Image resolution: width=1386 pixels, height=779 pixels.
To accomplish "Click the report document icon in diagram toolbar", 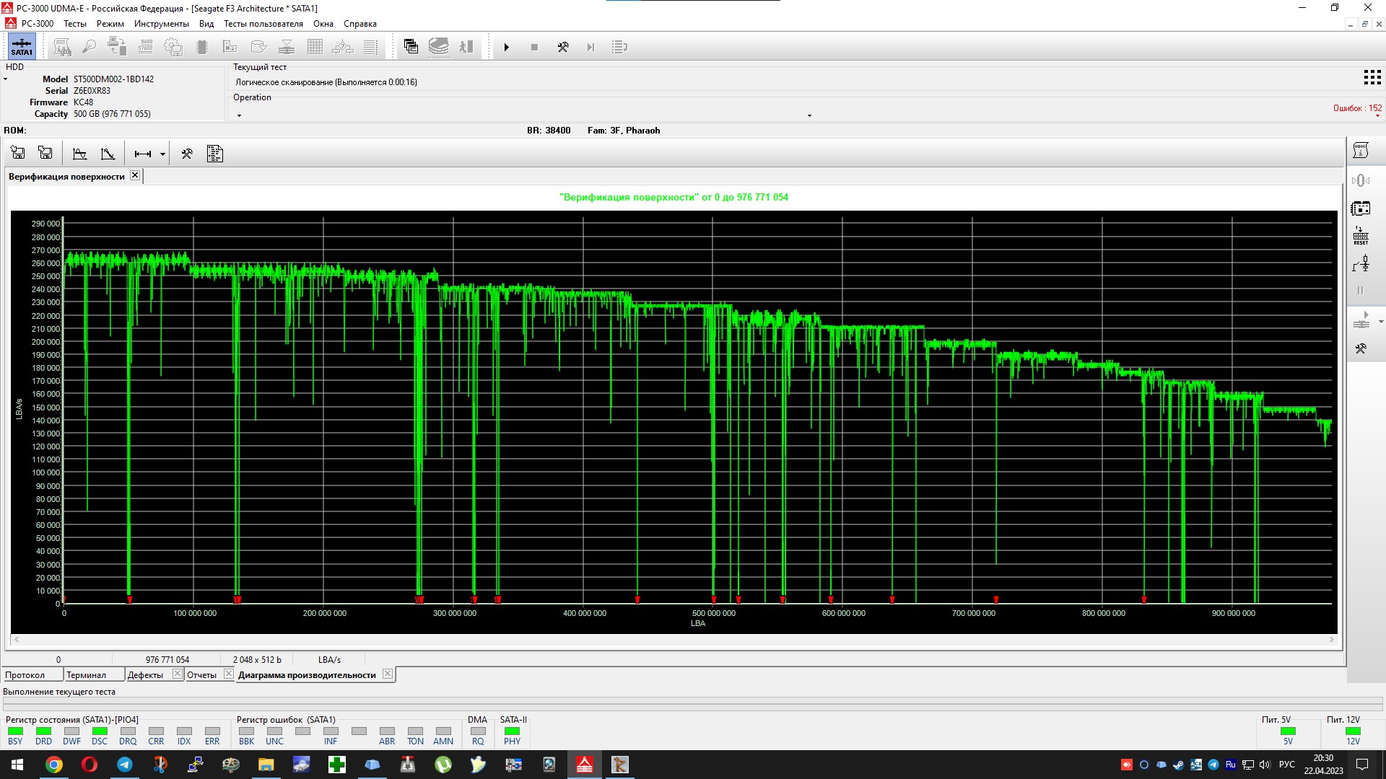I will [x=215, y=154].
